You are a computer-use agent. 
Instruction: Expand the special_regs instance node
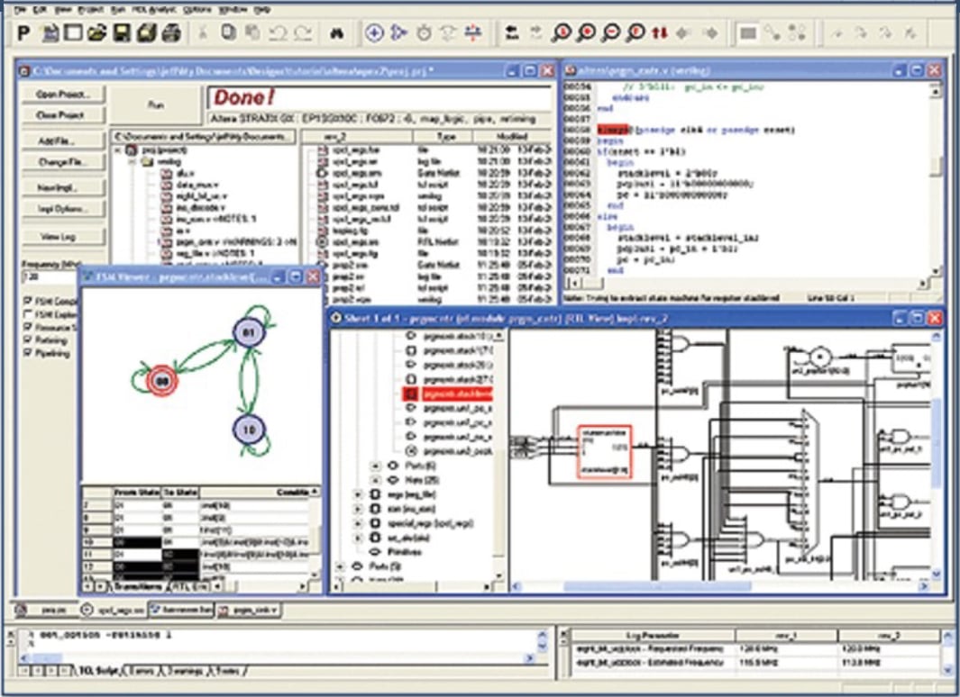pos(358,523)
